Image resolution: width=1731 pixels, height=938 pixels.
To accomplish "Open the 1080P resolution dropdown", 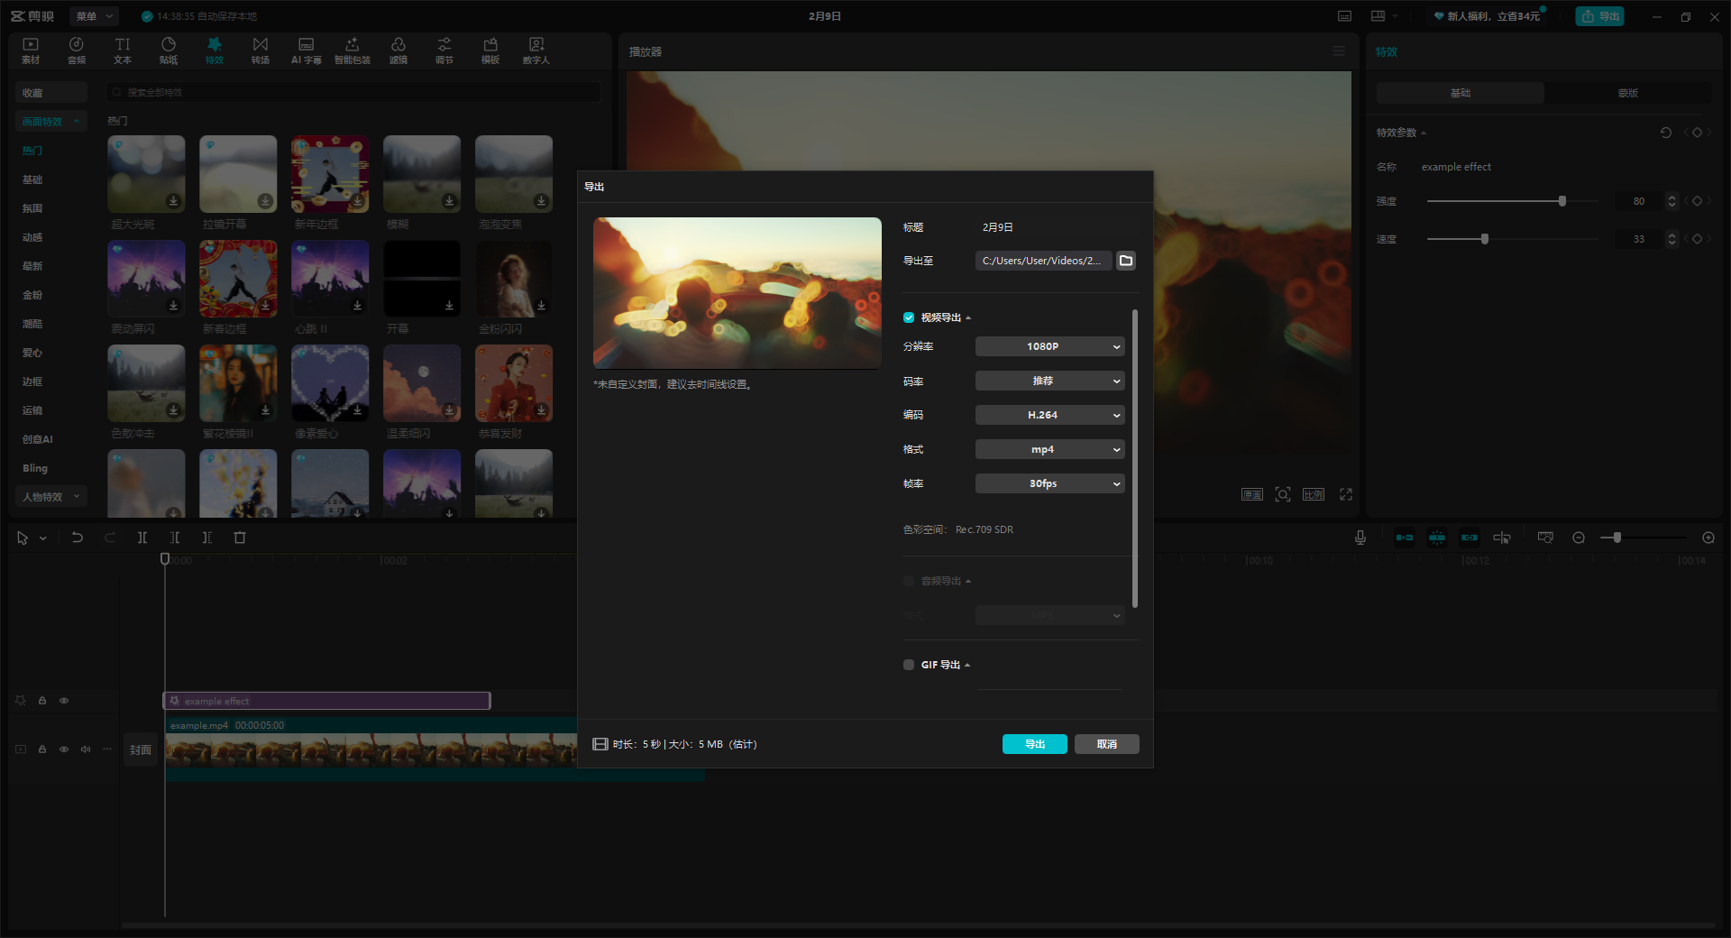I will tap(1049, 346).
